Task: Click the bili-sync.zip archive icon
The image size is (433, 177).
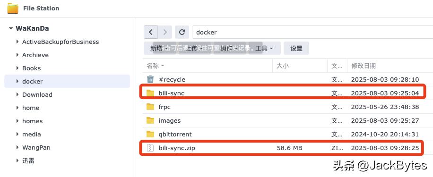Action: tap(150, 148)
